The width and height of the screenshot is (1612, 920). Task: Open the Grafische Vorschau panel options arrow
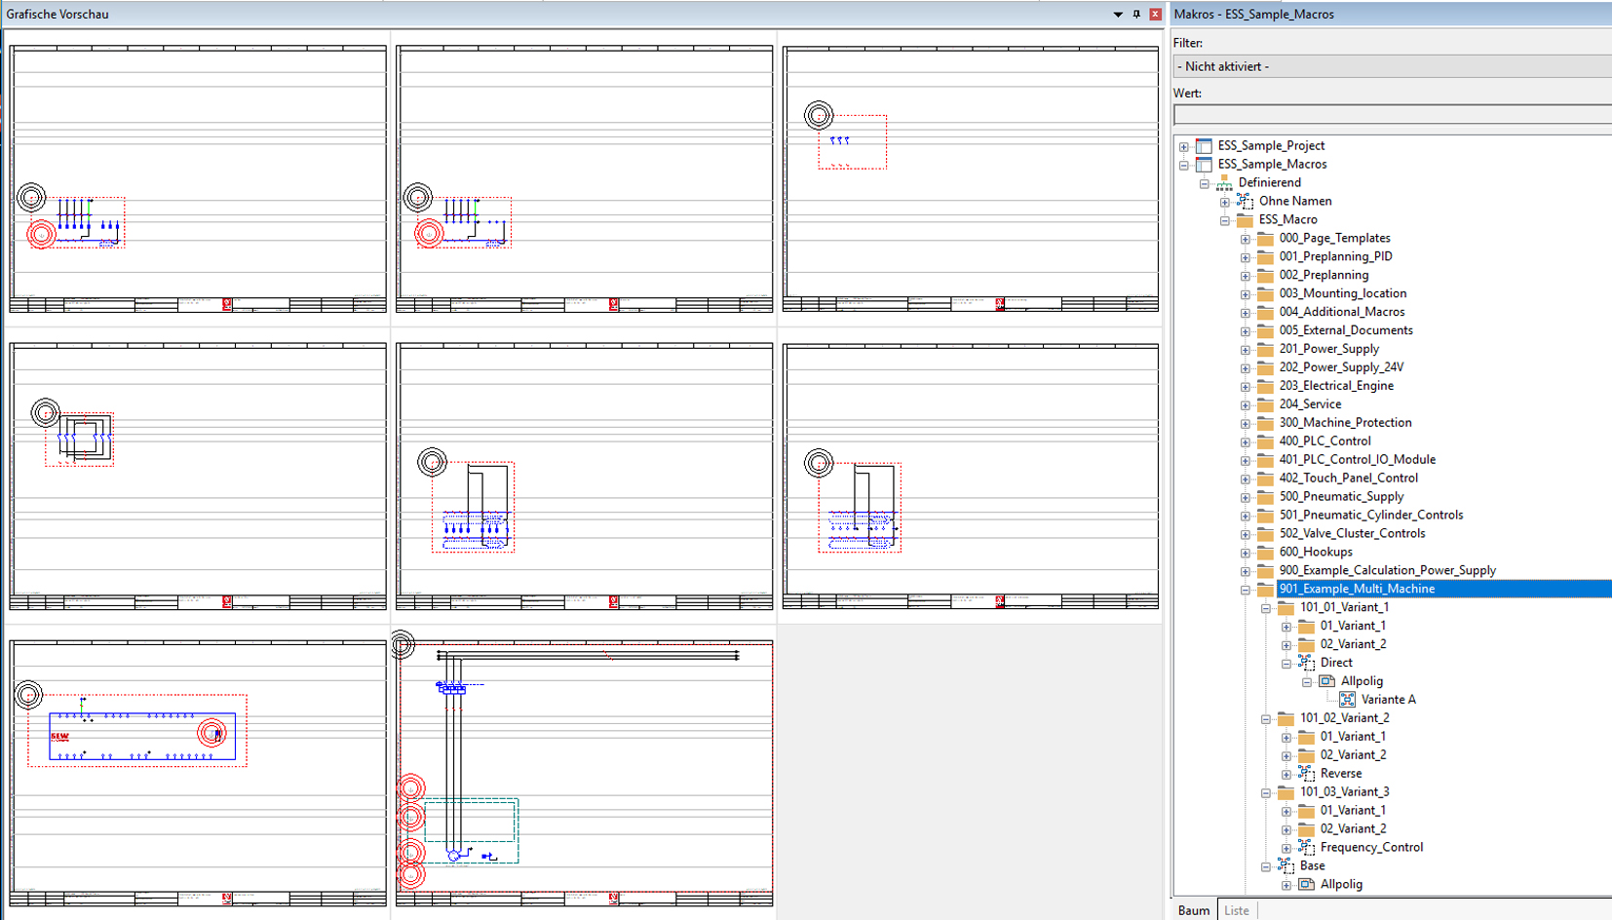1118,15
